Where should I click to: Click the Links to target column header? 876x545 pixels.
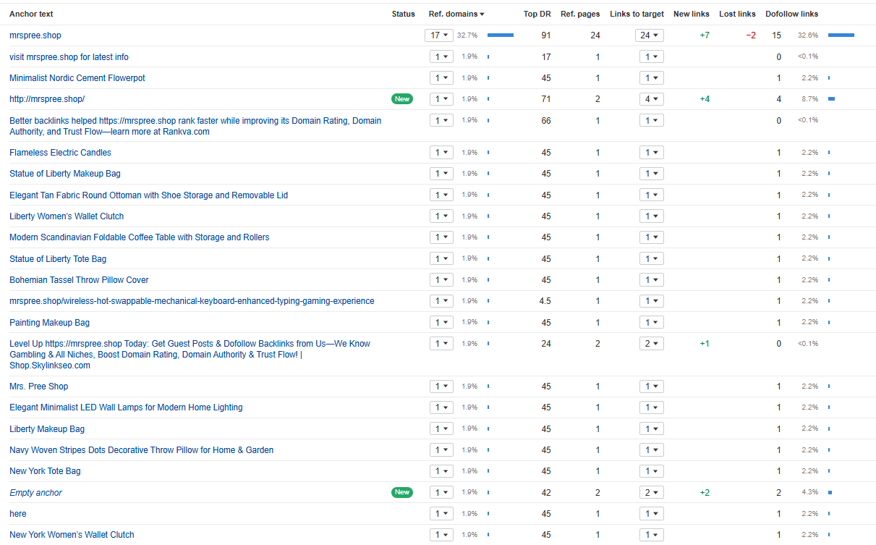click(x=637, y=14)
